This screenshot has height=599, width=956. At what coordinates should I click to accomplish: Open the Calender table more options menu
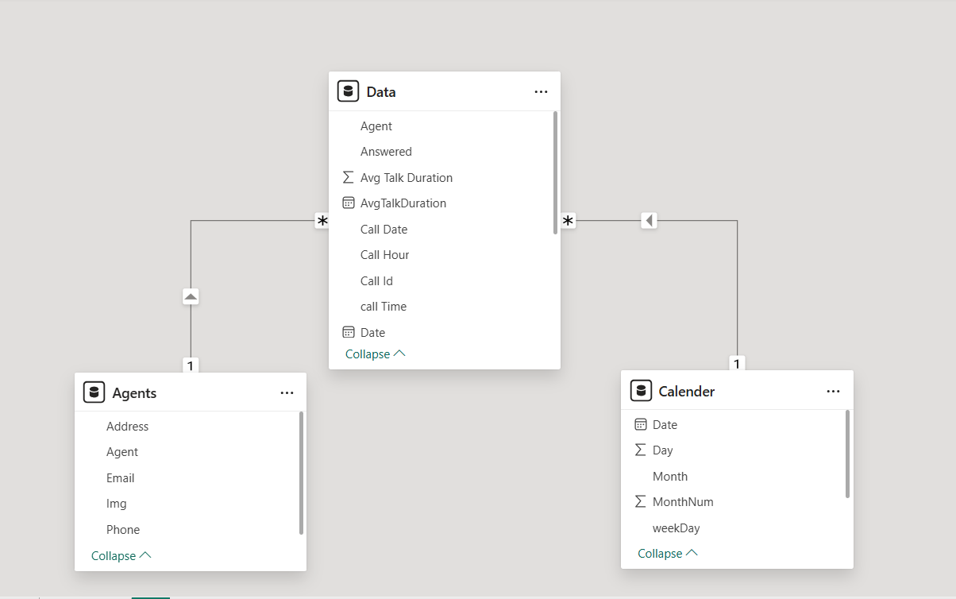click(x=833, y=392)
